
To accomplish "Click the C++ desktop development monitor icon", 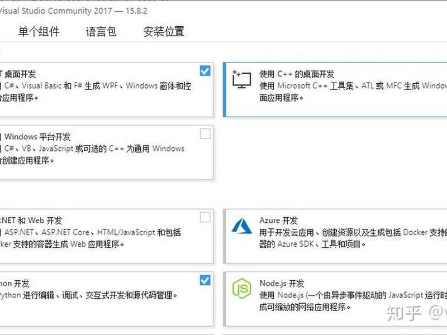I will pos(241,79).
